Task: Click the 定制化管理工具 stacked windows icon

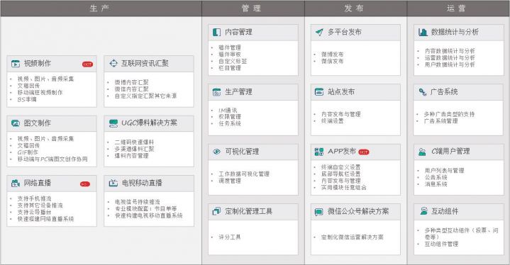Action: click(216, 211)
